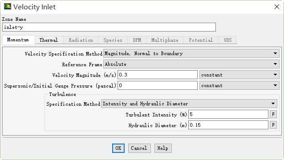Confirm settings with the OK button
Screen dimensions: 284x160
(118, 148)
